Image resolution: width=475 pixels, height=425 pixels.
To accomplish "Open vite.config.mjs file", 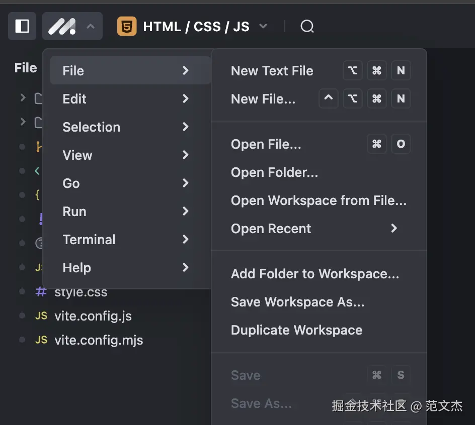I will 99,340.
